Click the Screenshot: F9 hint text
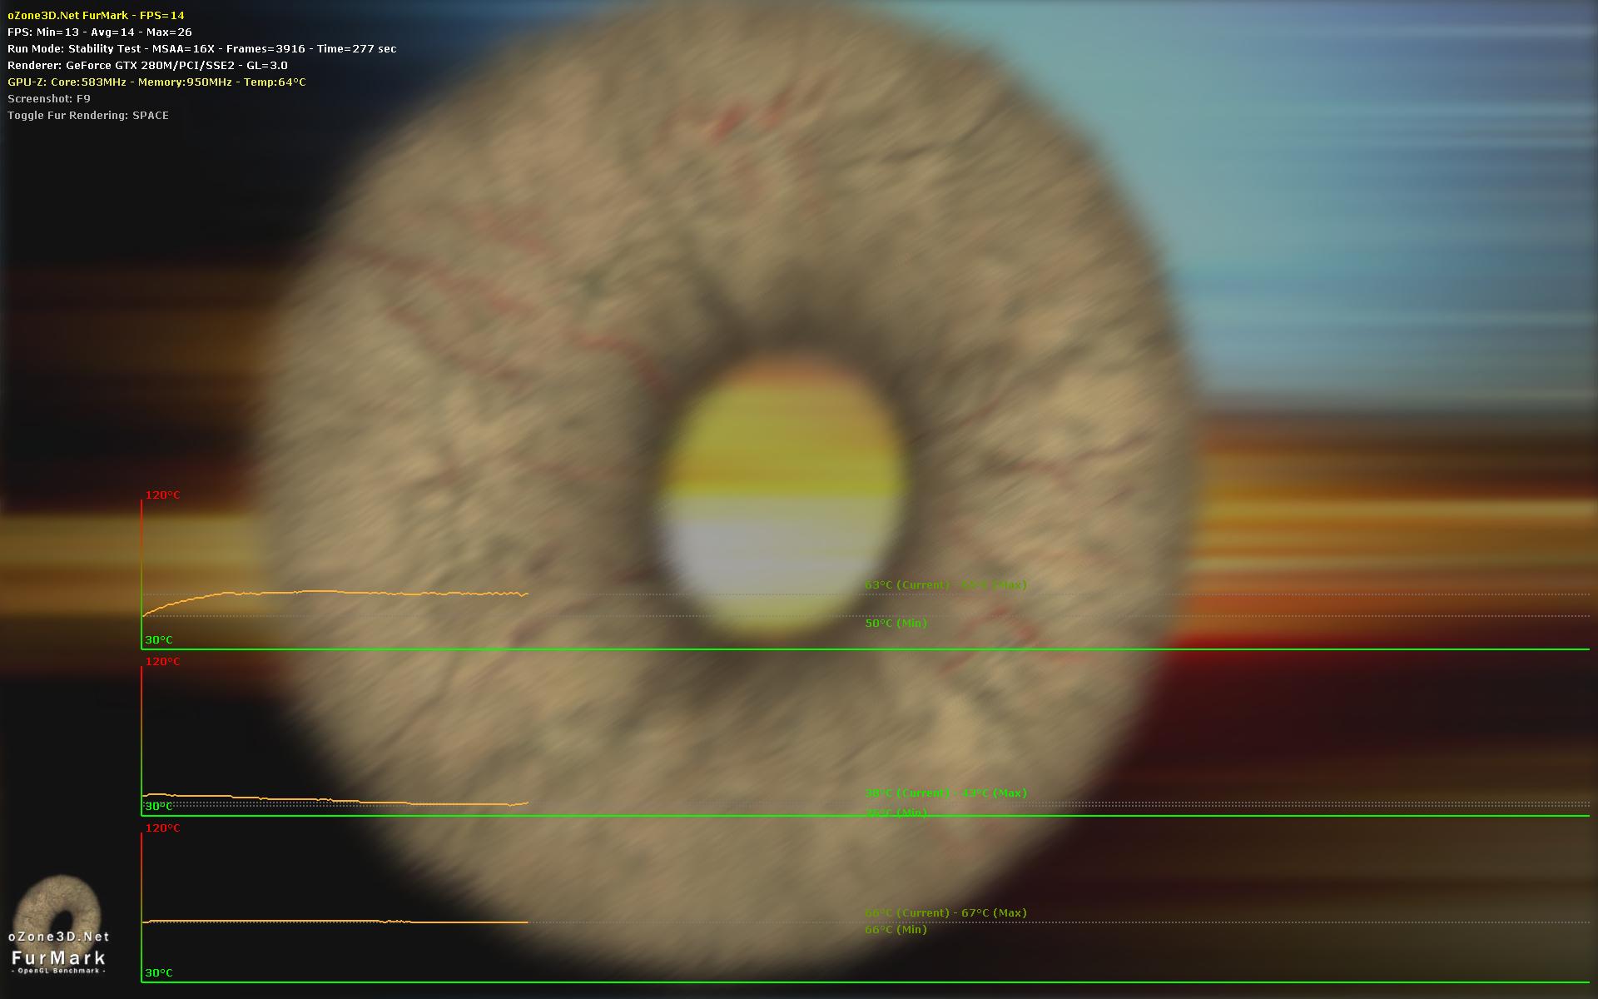Viewport: 1598px width, 999px height. [49, 98]
